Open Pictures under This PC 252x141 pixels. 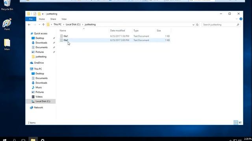pyautogui.click(x=39, y=92)
